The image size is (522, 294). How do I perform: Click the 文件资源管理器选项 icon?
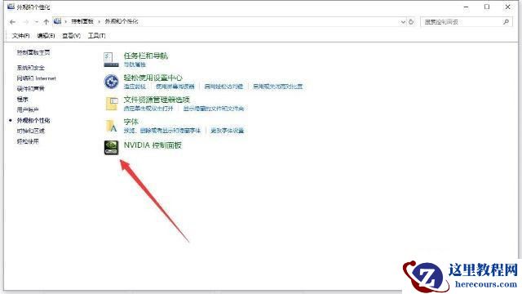[x=112, y=104]
